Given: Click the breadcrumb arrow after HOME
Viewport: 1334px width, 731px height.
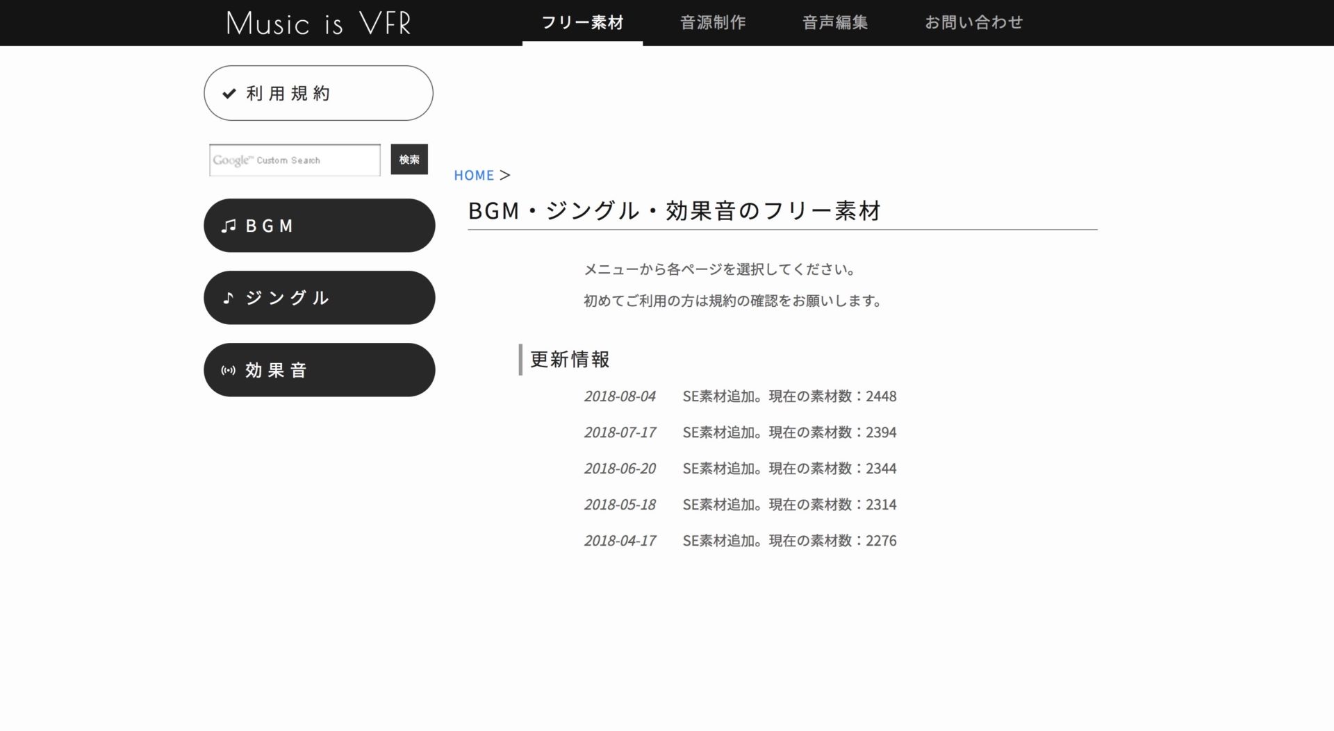Looking at the screenshot, I should 505,176.
